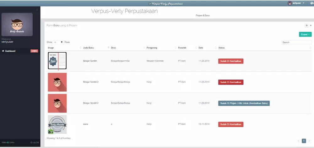Click inside the Search input field
314x148 pixels.
pos(296,42)
